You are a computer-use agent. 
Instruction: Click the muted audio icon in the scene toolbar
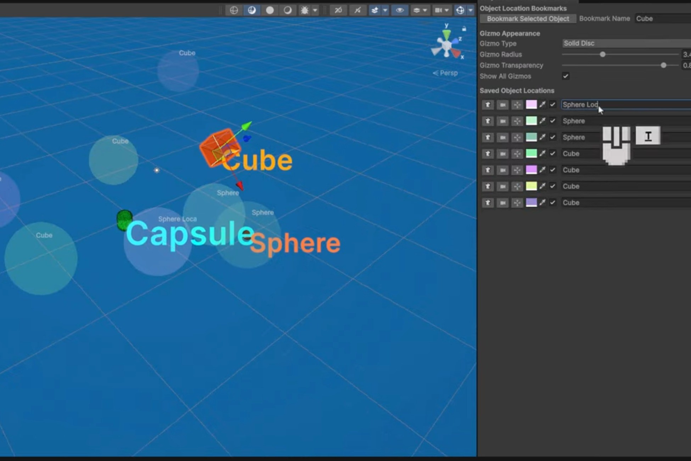(358, 10)
